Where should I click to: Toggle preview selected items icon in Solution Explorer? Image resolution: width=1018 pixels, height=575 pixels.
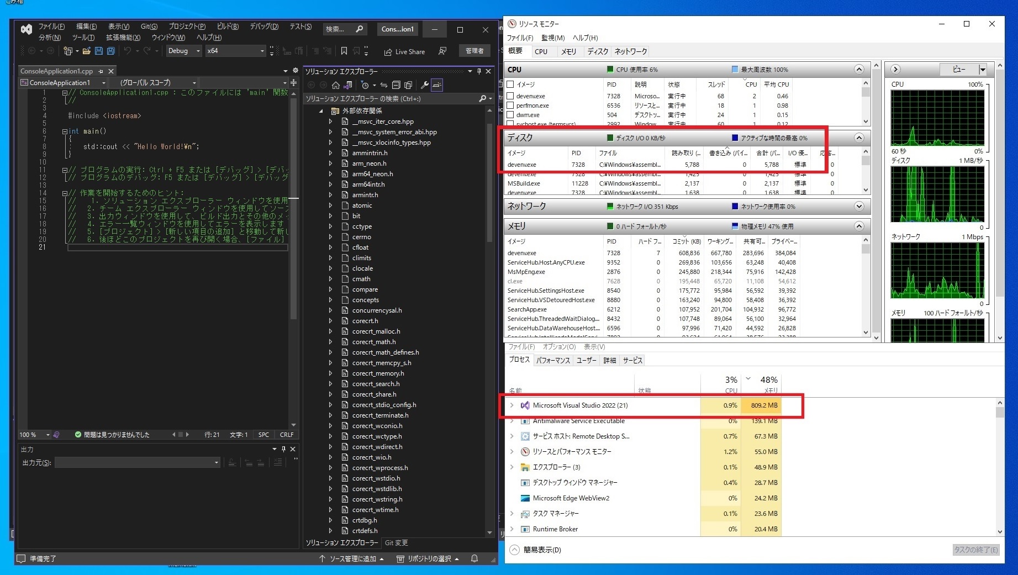(x=437, y=85)
